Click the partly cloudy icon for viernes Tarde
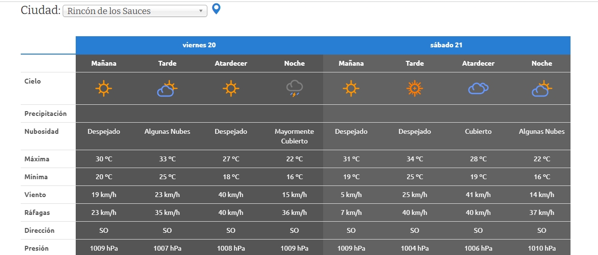Image resolution: width=598 pixels, height=255 pixels. (x=167, y=89)
